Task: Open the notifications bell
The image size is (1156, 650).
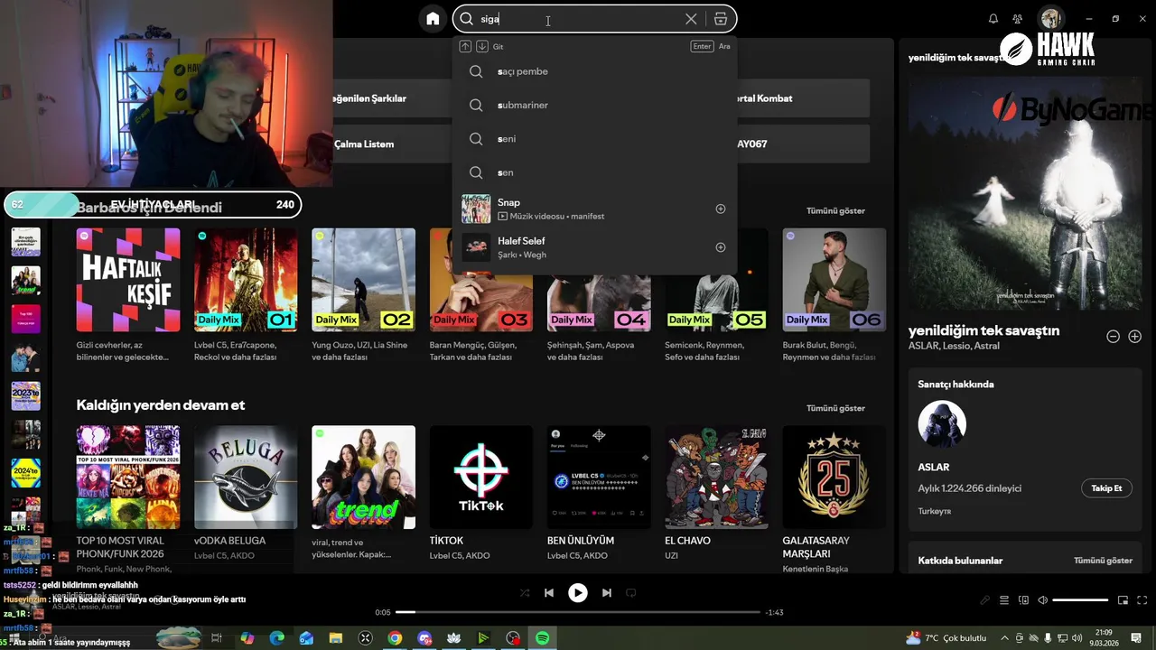Action: coord(993,19)
